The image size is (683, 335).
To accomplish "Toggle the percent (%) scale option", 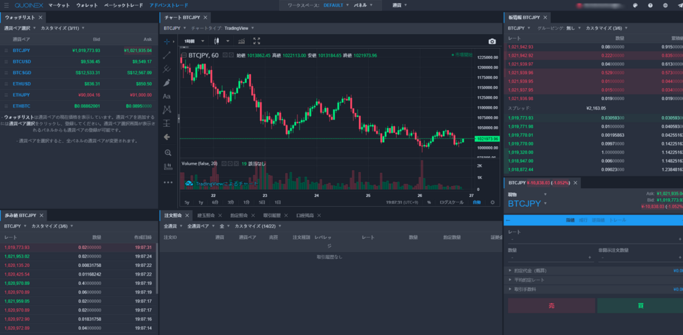I will (x=429, y=202).
